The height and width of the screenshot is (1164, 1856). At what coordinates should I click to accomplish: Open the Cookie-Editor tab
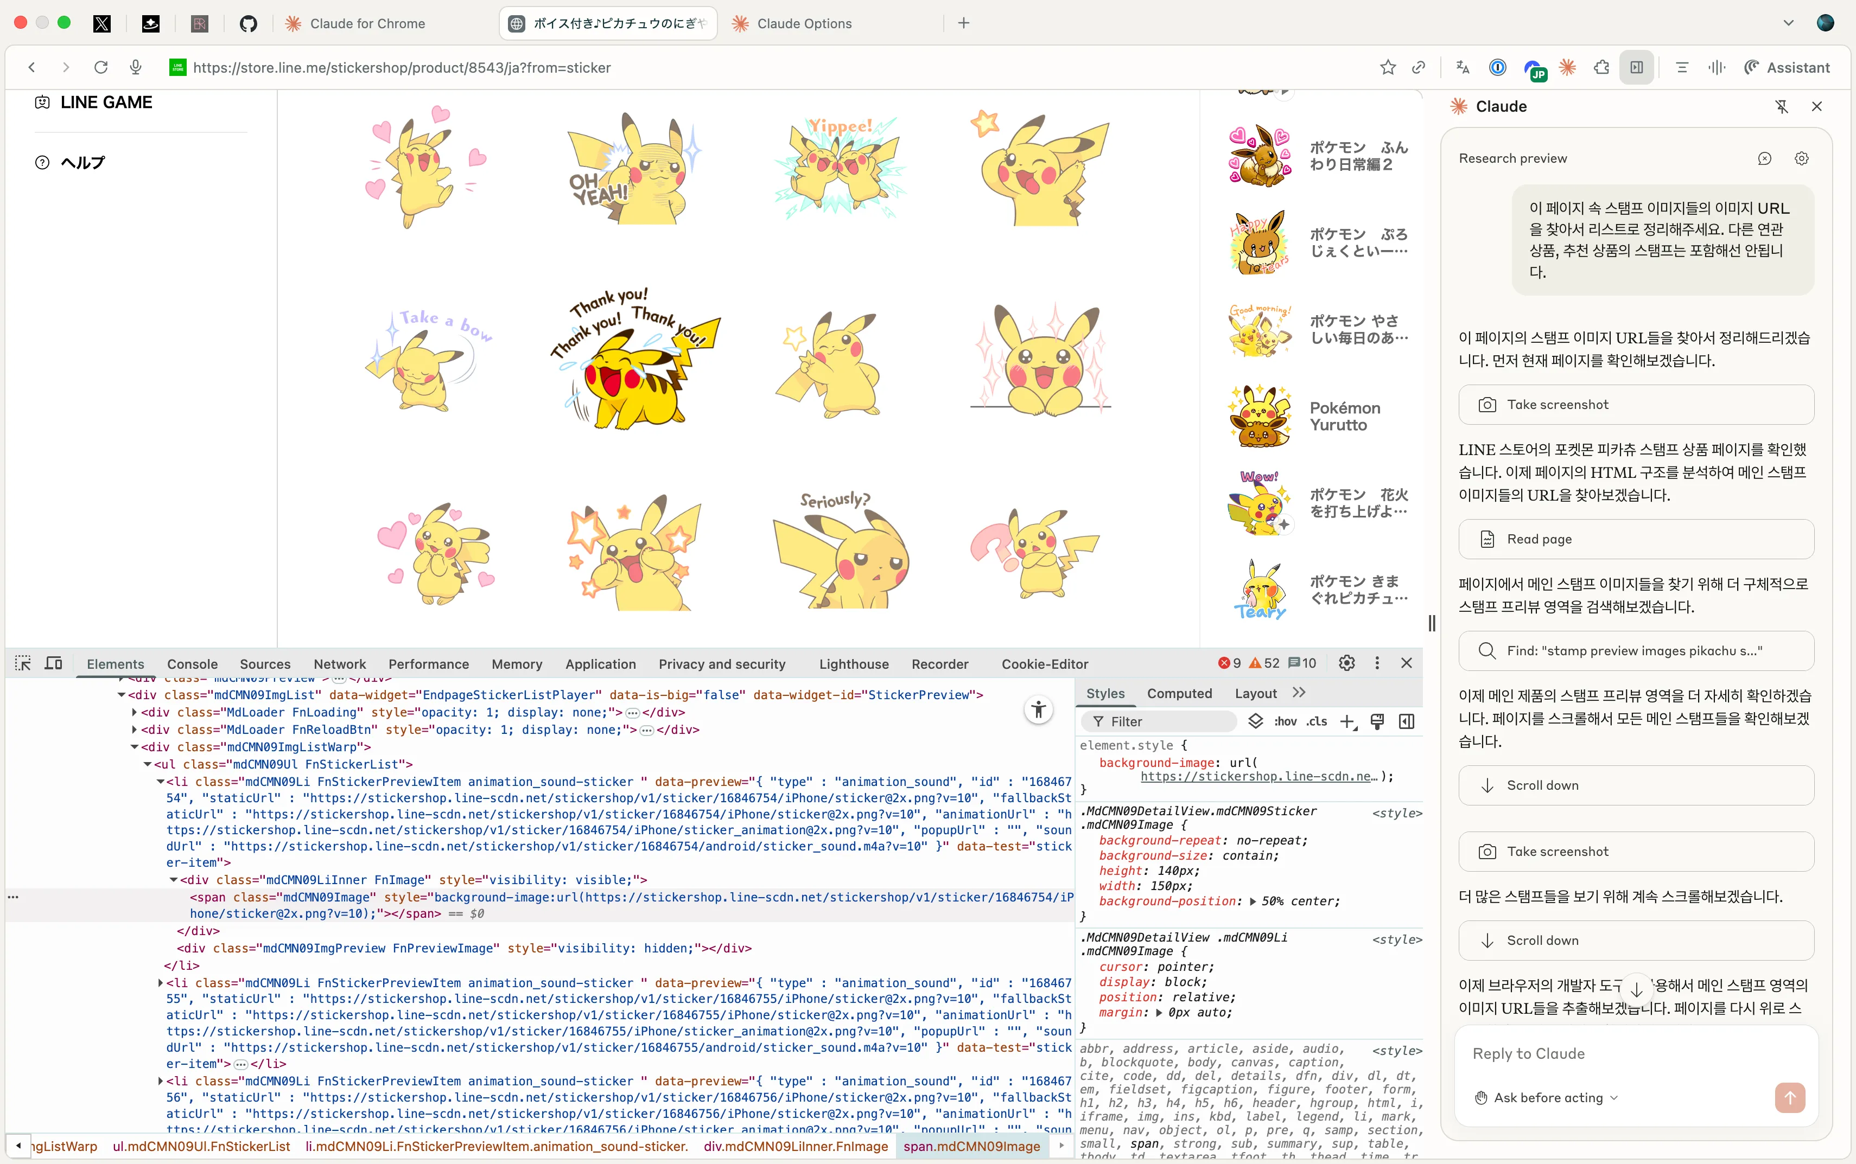[1045, 663]
